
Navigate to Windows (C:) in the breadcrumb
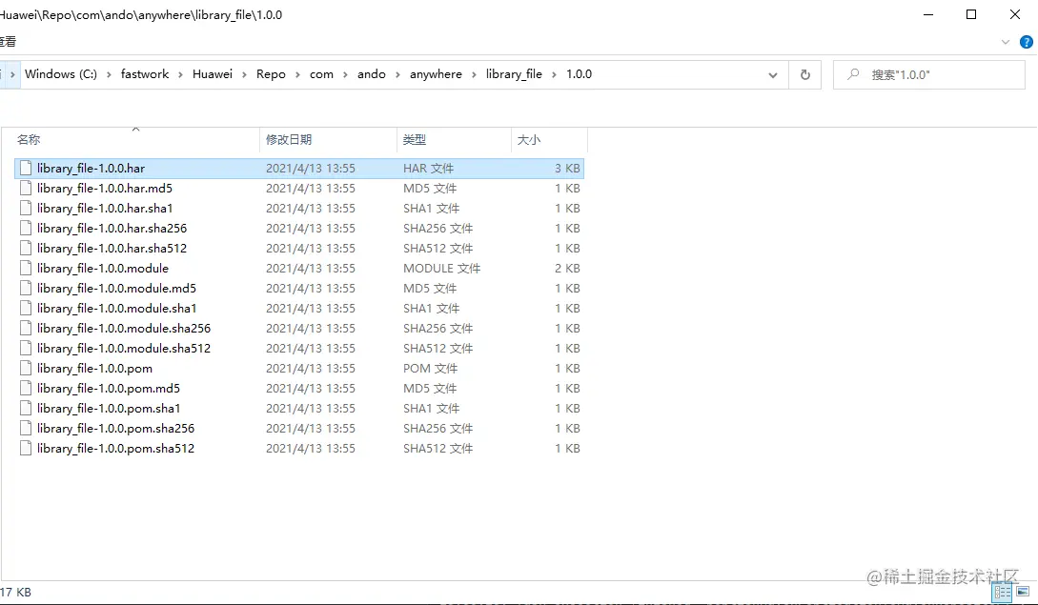click(x=61, y=74)
